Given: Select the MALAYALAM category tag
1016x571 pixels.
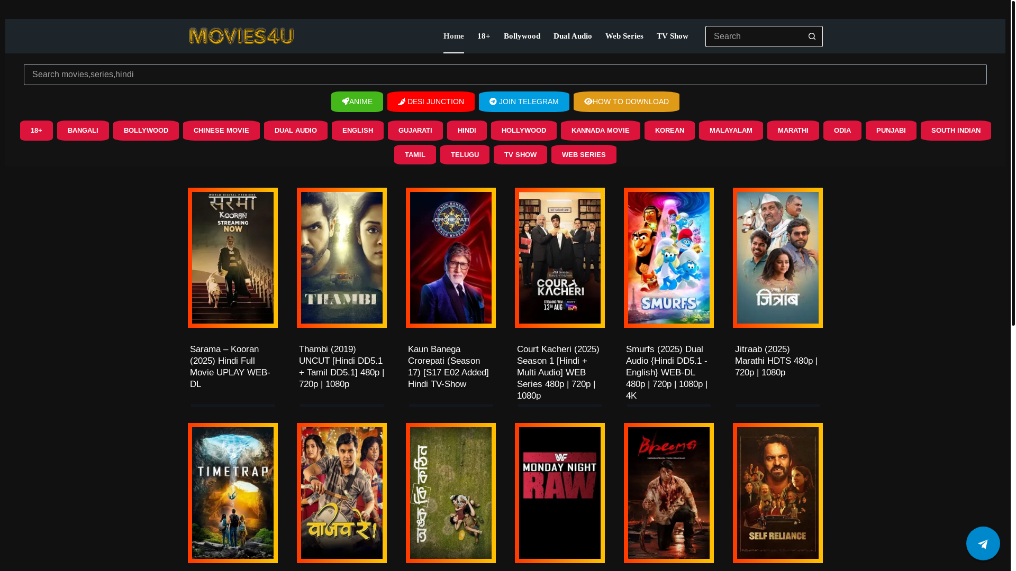Looking at the screenshot, I should pyautogui.click(x=731, y=131).
